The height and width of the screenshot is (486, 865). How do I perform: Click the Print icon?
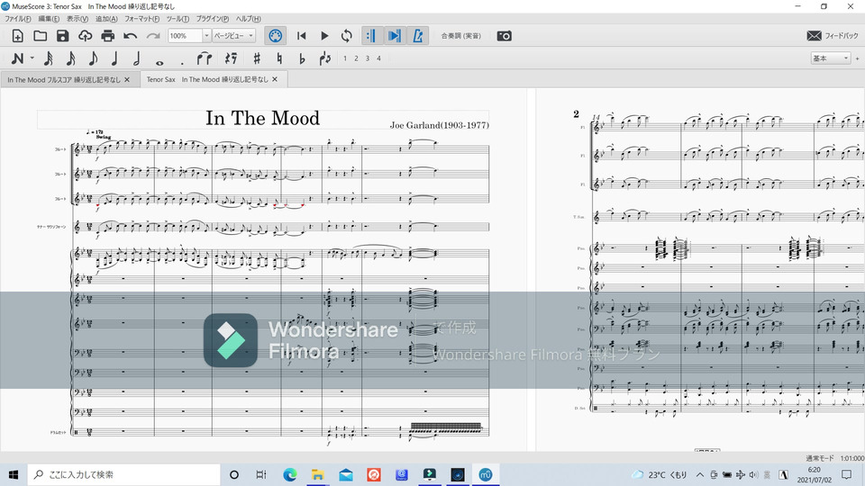[108, 36]
